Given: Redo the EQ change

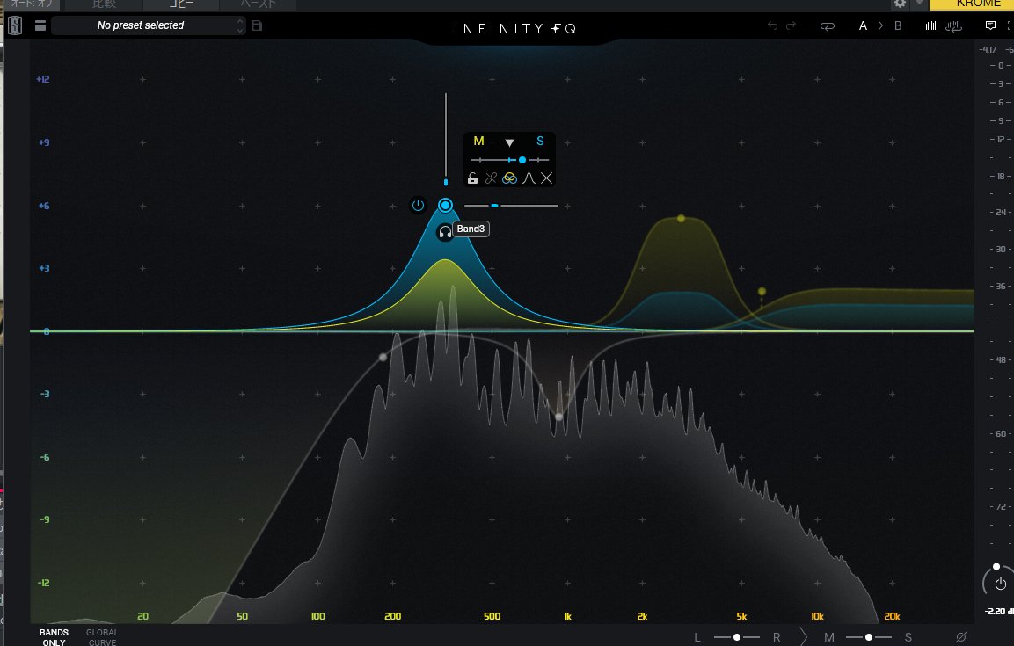Looking at the screenshot, I should click(x=791, y=25).
